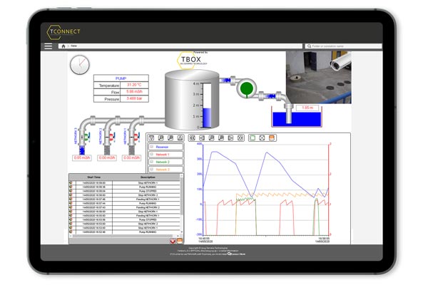Viewport: 428px width, 285px height.
Task: Open the security camera thumbnail
Action: [x=319, y=78]
